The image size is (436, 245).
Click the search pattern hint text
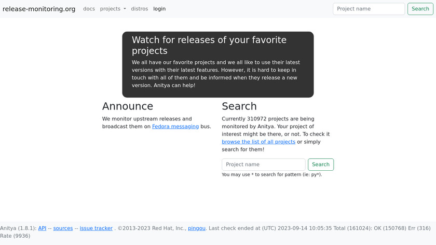pyautogui.click(x=272, y=175)
